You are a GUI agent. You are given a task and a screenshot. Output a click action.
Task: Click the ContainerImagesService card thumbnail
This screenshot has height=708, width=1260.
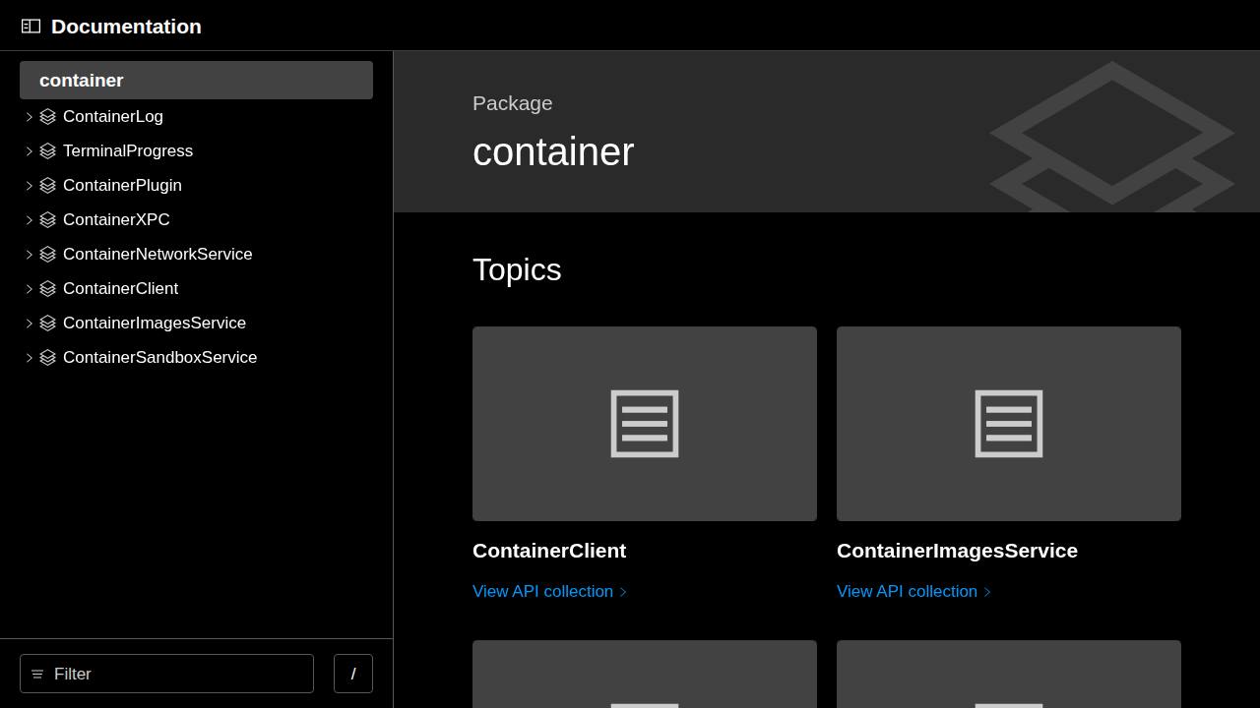(1009, 424)
